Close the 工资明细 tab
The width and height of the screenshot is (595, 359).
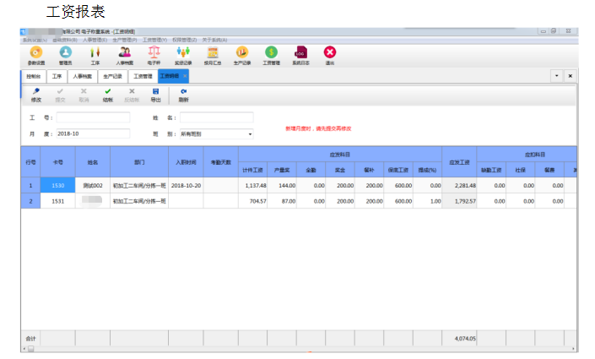tap(185, 76)
